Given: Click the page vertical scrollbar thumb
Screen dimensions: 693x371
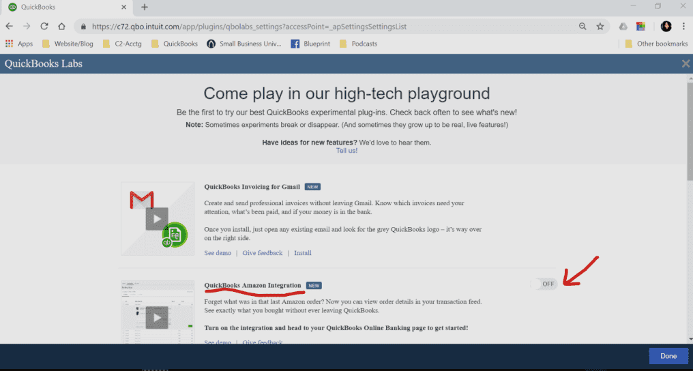Looking at the screenshot, I should pyautogui.click(x=690, y=130).
